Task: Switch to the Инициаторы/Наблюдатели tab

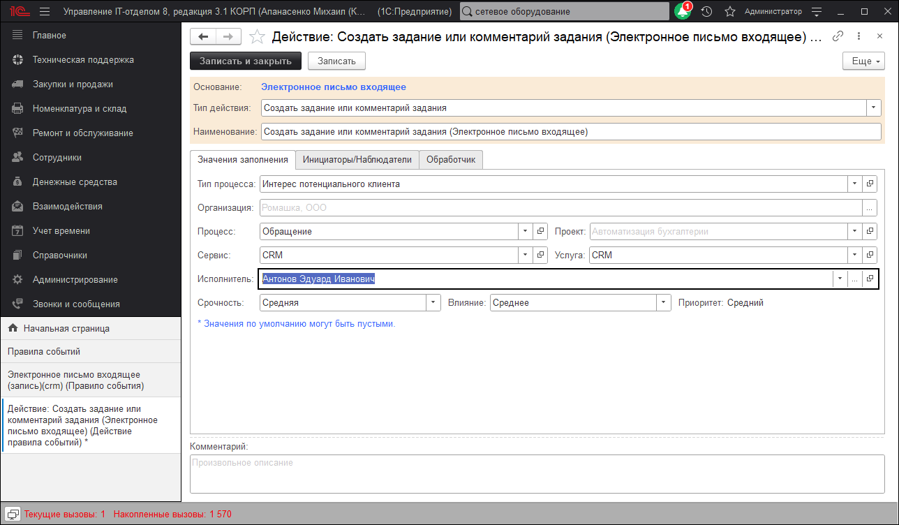Action: pos(356,159)
